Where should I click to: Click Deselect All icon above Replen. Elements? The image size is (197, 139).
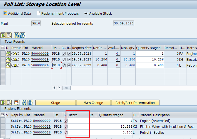(x=9, y=103)
